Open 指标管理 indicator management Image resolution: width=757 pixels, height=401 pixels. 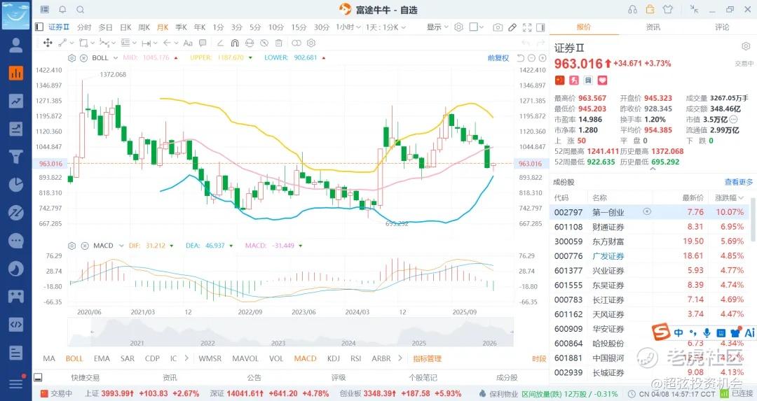tap(427, 358)
